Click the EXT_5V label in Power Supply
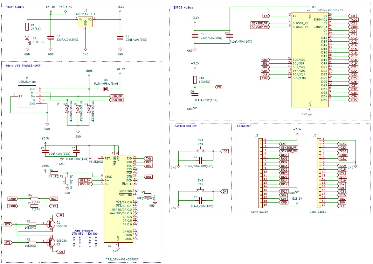Screen dimensions: 373x264 (51, 7)
